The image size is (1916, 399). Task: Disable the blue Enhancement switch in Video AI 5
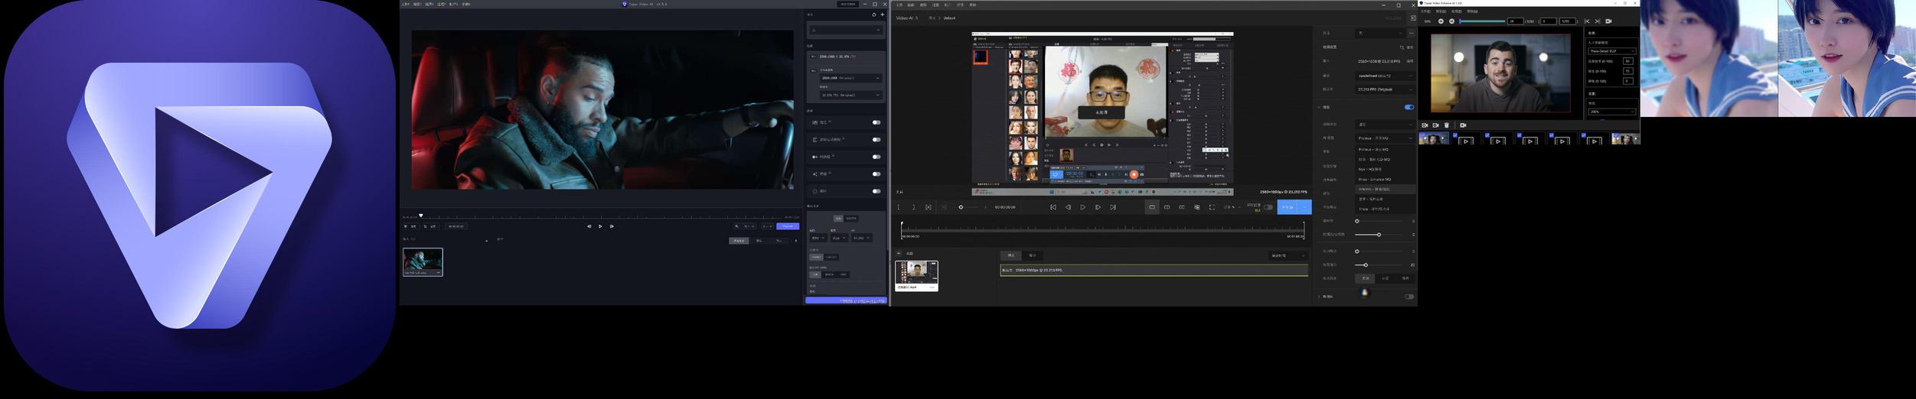1409,107
